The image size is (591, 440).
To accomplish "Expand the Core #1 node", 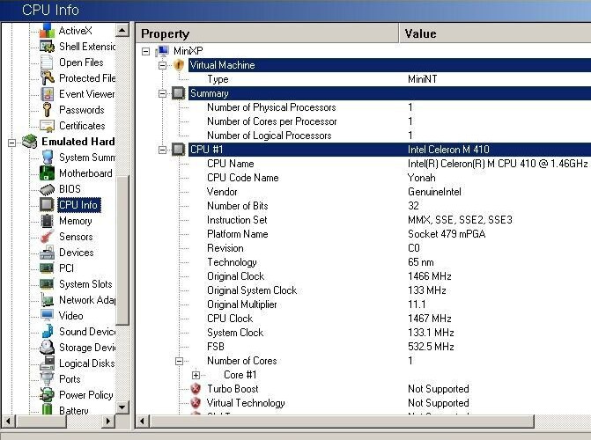I will (196, 375).
